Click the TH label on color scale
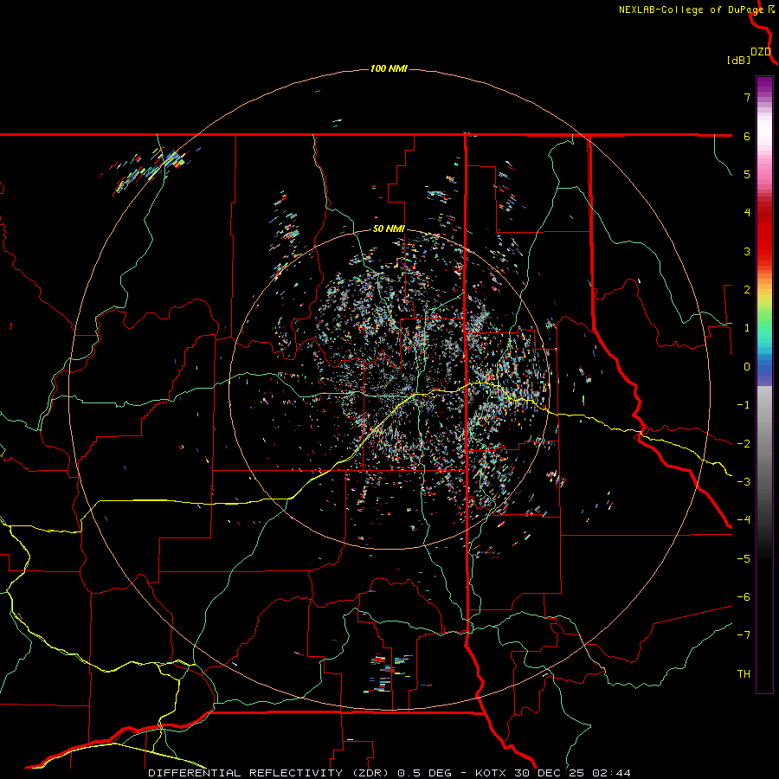The height and width of the screenshot is (779, 779). pos(744,674)
